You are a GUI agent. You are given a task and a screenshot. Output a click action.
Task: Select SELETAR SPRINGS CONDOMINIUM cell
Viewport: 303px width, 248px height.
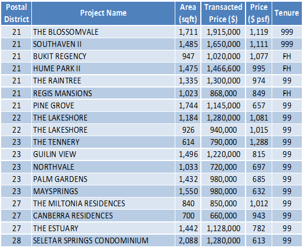(x=103, y=240)
